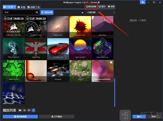This screenshot has height=121, width=163.
Task: Add to playlist with plus icon
Action: (33, 110)
